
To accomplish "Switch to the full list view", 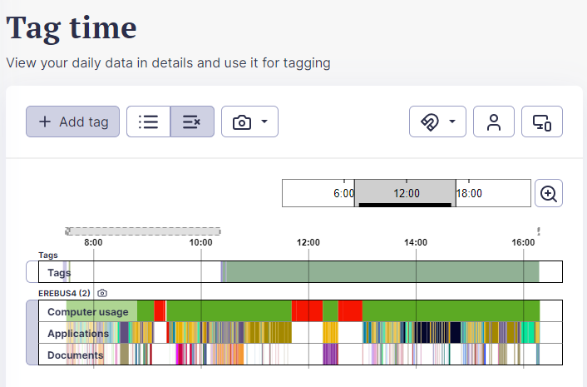I will pos(148,122).
